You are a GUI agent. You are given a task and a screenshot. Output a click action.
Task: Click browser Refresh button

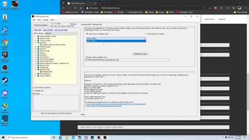pos(75,8)
